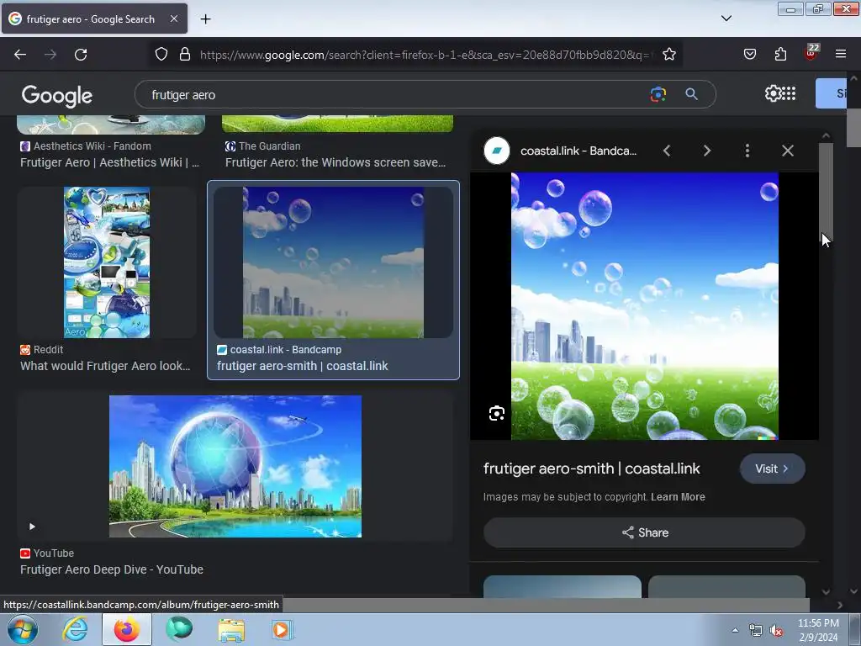Open the preview panel three-dot menu
This screenshot has height=646, width=861.
point(747,151)
